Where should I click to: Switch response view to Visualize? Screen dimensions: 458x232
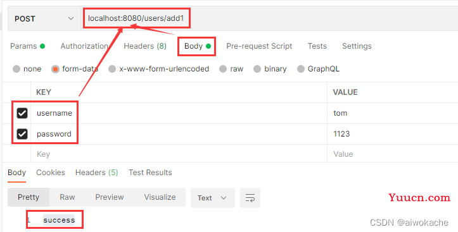click(160, 197)
